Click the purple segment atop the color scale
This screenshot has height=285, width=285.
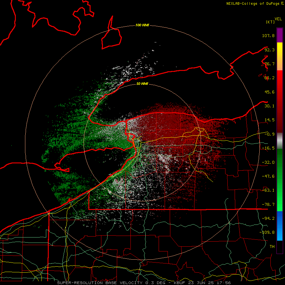coord(280,35)
